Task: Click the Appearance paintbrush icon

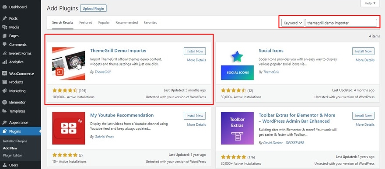Action: click(x=4, y=122)
